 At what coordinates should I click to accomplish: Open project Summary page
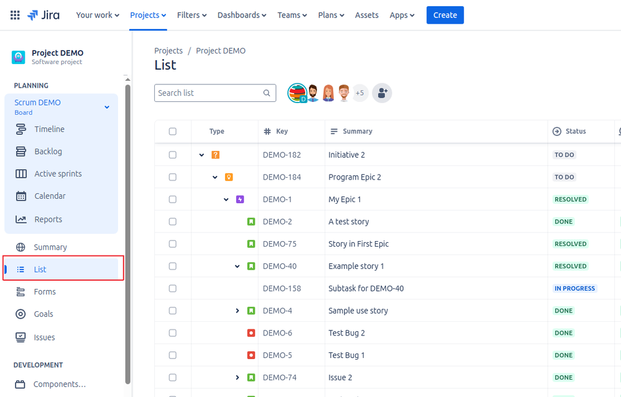(x=50, y=247)
